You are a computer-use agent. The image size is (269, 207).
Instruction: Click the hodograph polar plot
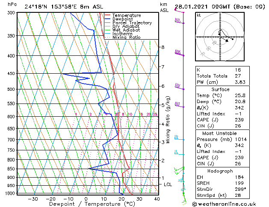click(220, 37)
